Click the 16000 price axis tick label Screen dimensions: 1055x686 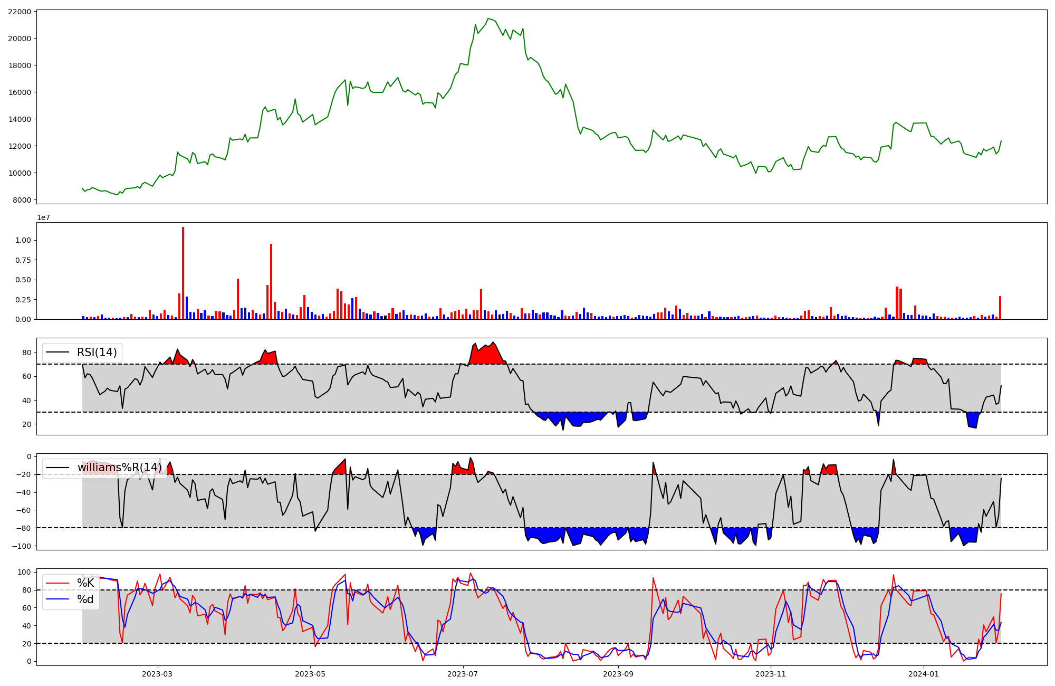coord(19,92)
